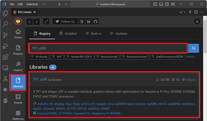This screenshot has width=207, height=121.
Task: Open the Explorer view in activity bar
Action: tap(5, 13)
